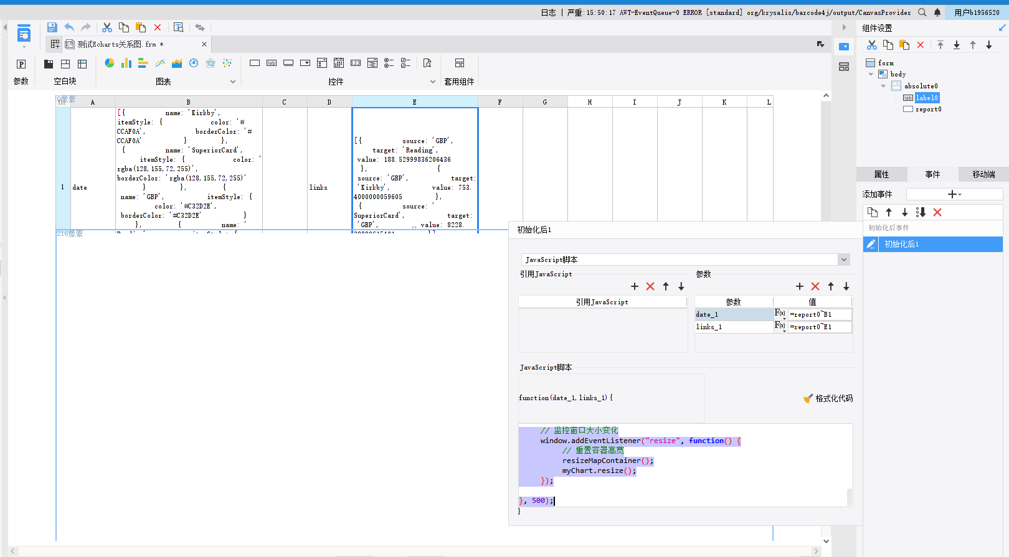
Task: Click the 格式化代码 format code button
Action: [828, 398]
